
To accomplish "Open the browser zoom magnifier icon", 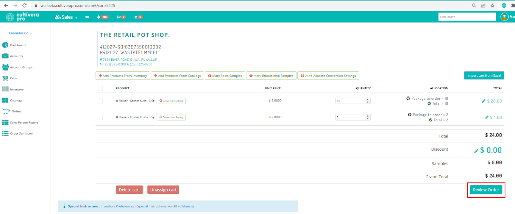I will pyautogui.click(x=474, y=5).
